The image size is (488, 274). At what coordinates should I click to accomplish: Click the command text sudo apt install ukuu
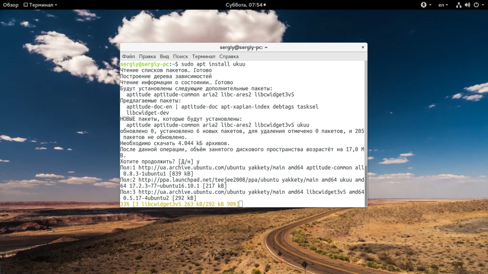213,64
